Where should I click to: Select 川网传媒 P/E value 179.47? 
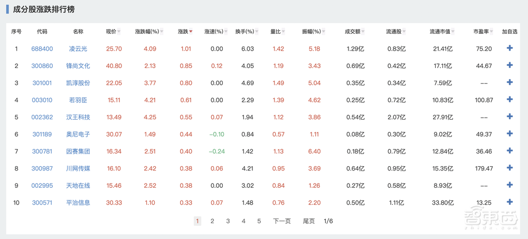point(484,168)
